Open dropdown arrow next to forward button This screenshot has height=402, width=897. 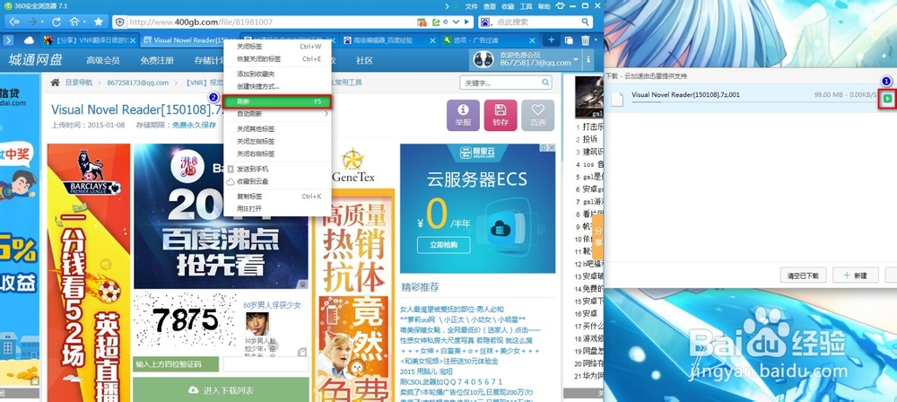click(x=42, y=22)
